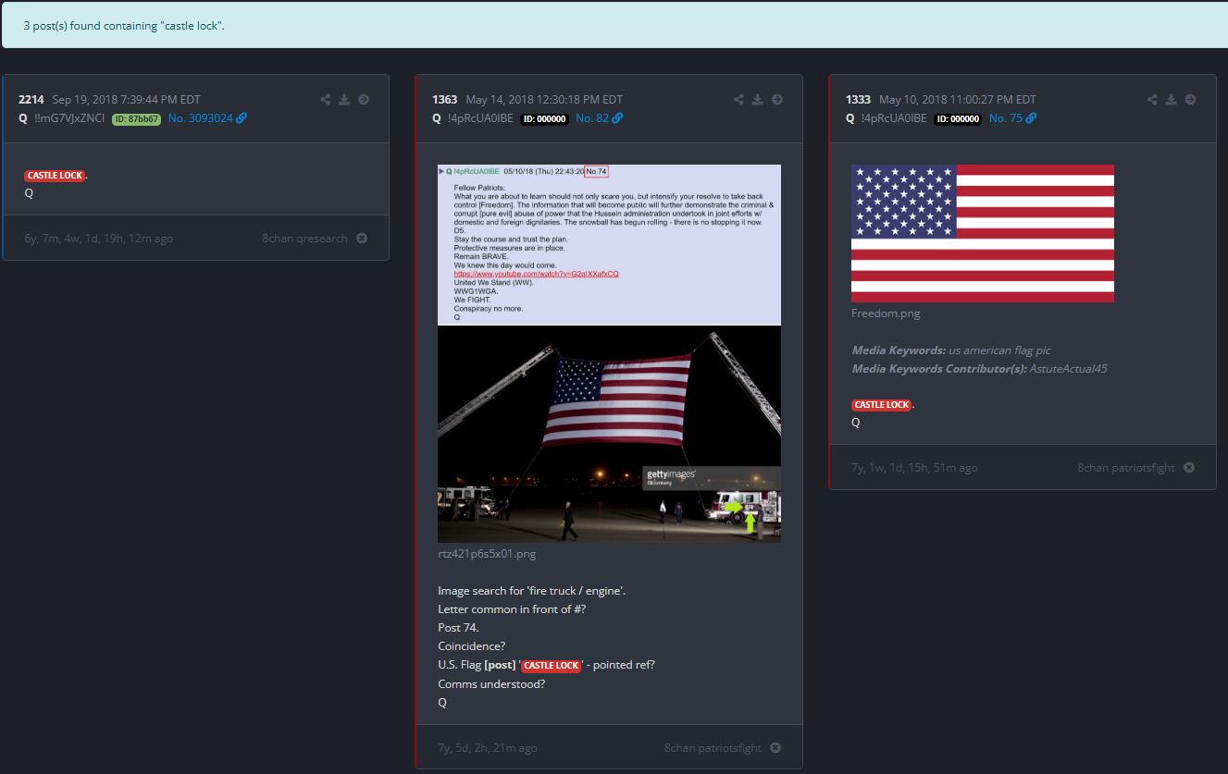Click contributor name AstuteActual45

[1068, 369]
